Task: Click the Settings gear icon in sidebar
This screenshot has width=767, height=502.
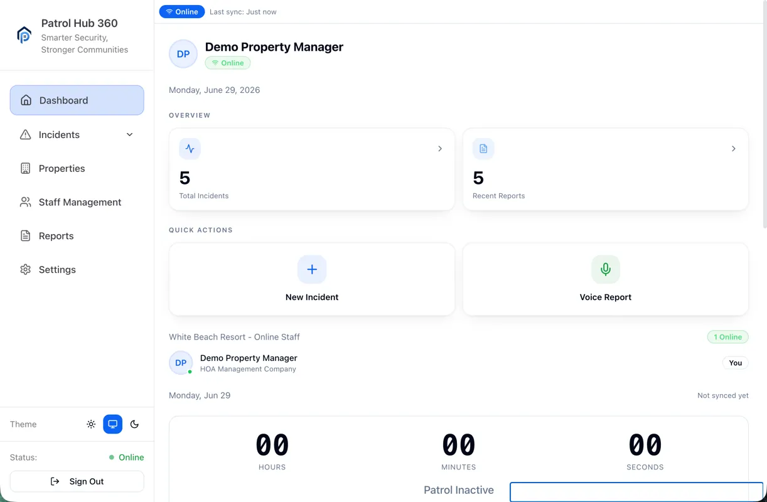Action: (26, 270)
